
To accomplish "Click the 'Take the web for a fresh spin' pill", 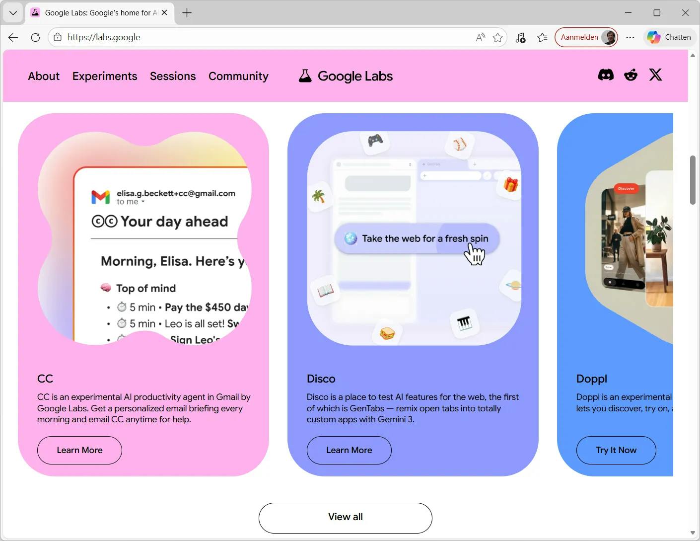I will pyautogui.click(x=417, y=238).
